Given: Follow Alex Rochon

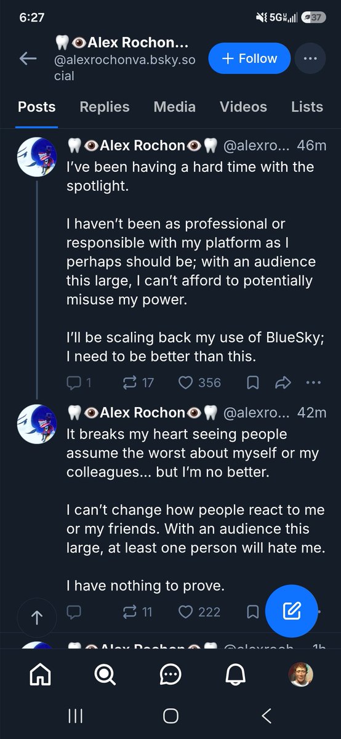Looking at the screenshot, I should click(249, 59).
